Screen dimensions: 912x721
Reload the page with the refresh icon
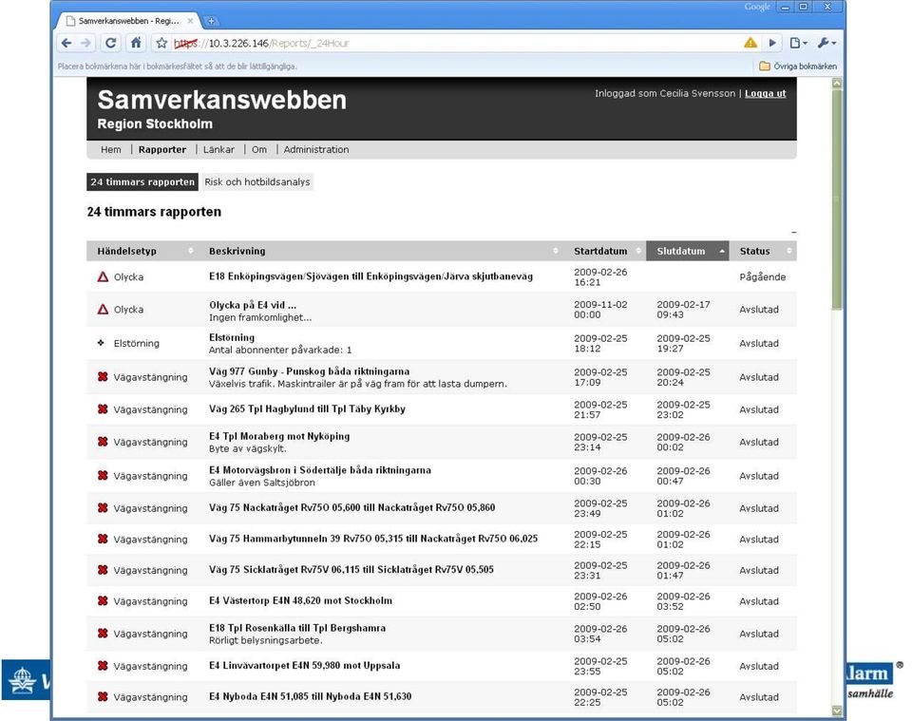pyautogui.click(x=110, y=43)
